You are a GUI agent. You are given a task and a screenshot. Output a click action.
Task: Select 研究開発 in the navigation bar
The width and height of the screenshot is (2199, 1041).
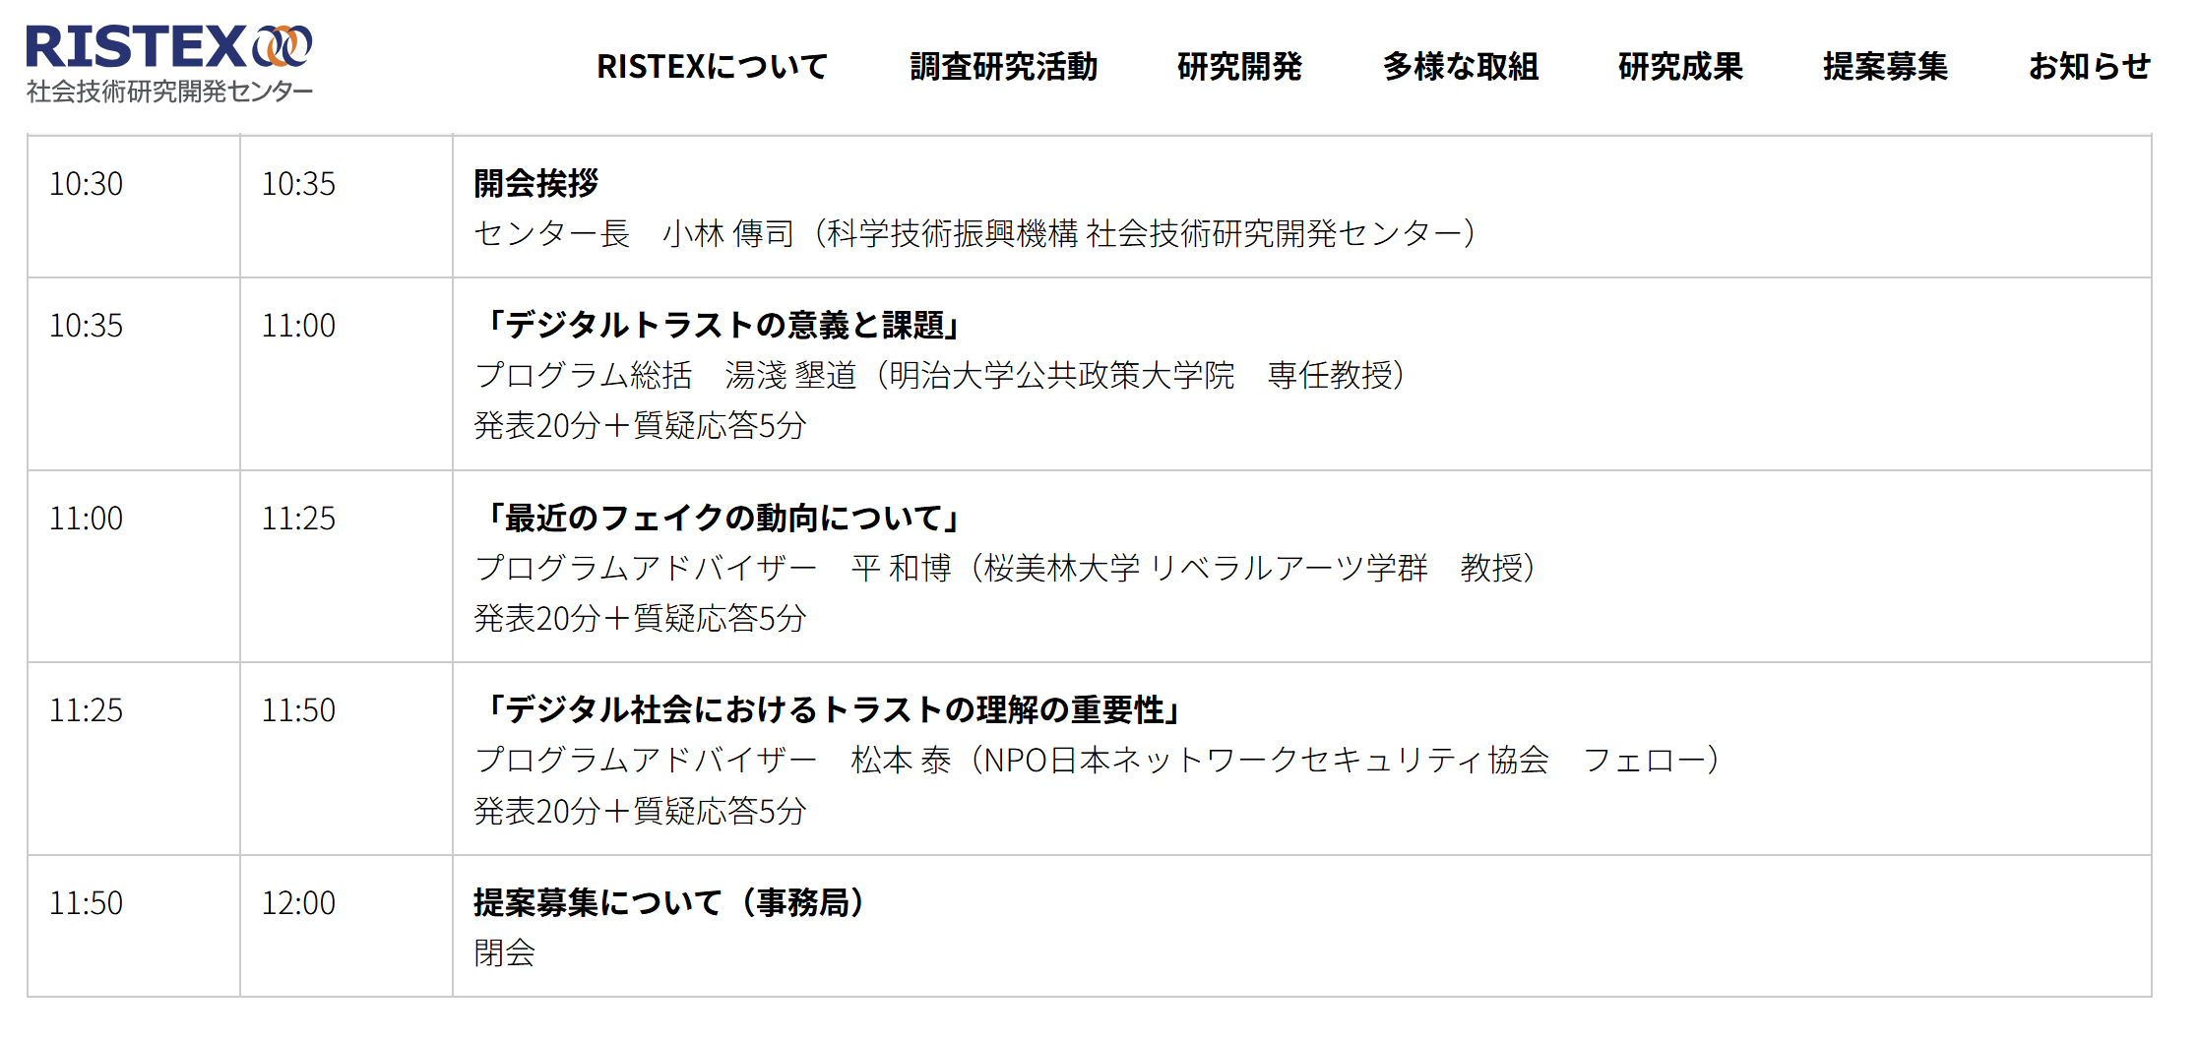pos(1239,67)
